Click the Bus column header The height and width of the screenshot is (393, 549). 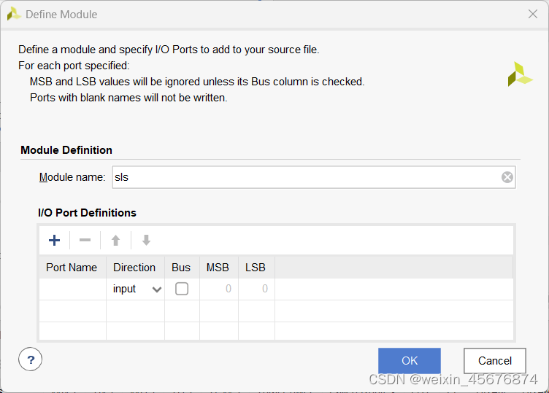pos(182,268)
